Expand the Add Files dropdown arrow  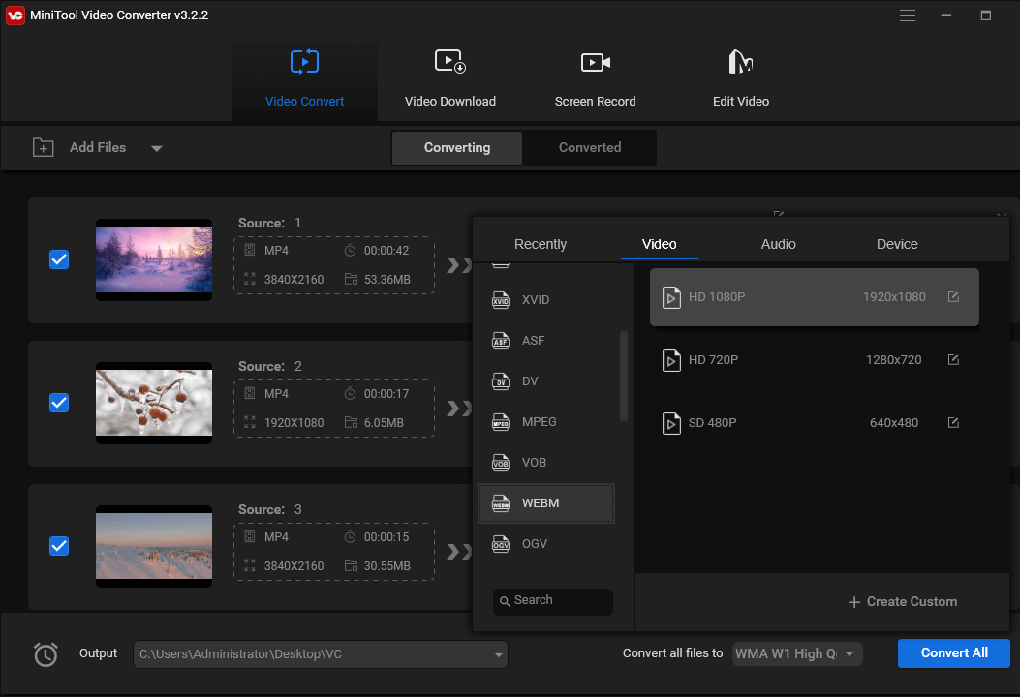pos(156,148)
